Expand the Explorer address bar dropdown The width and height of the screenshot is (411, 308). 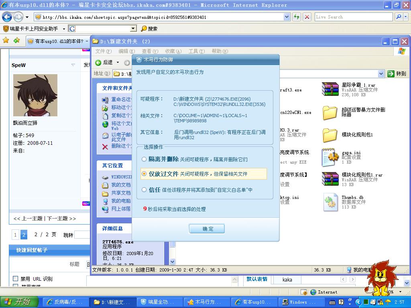[381, 74]
